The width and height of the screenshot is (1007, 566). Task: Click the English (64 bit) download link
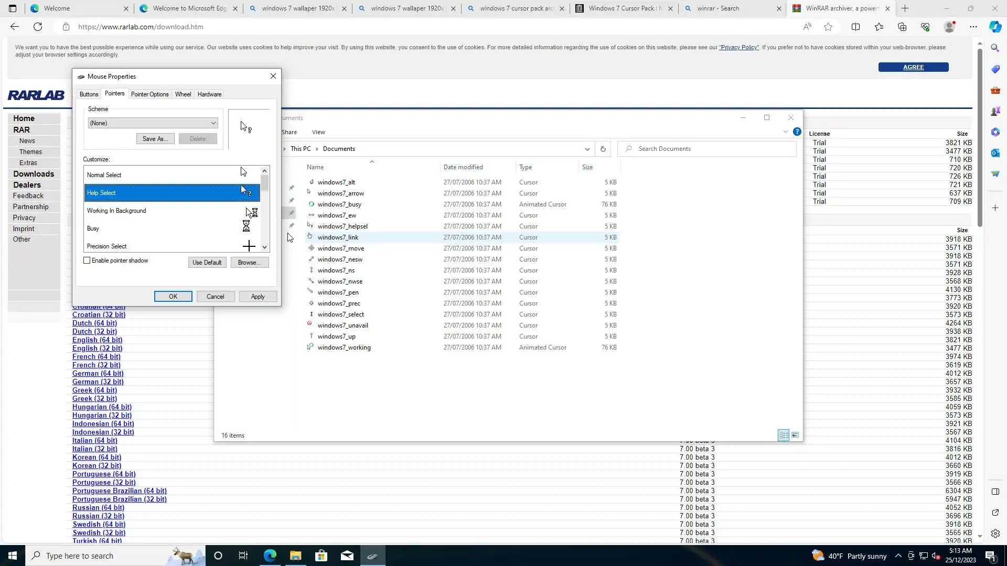click(x=97, y=340)
